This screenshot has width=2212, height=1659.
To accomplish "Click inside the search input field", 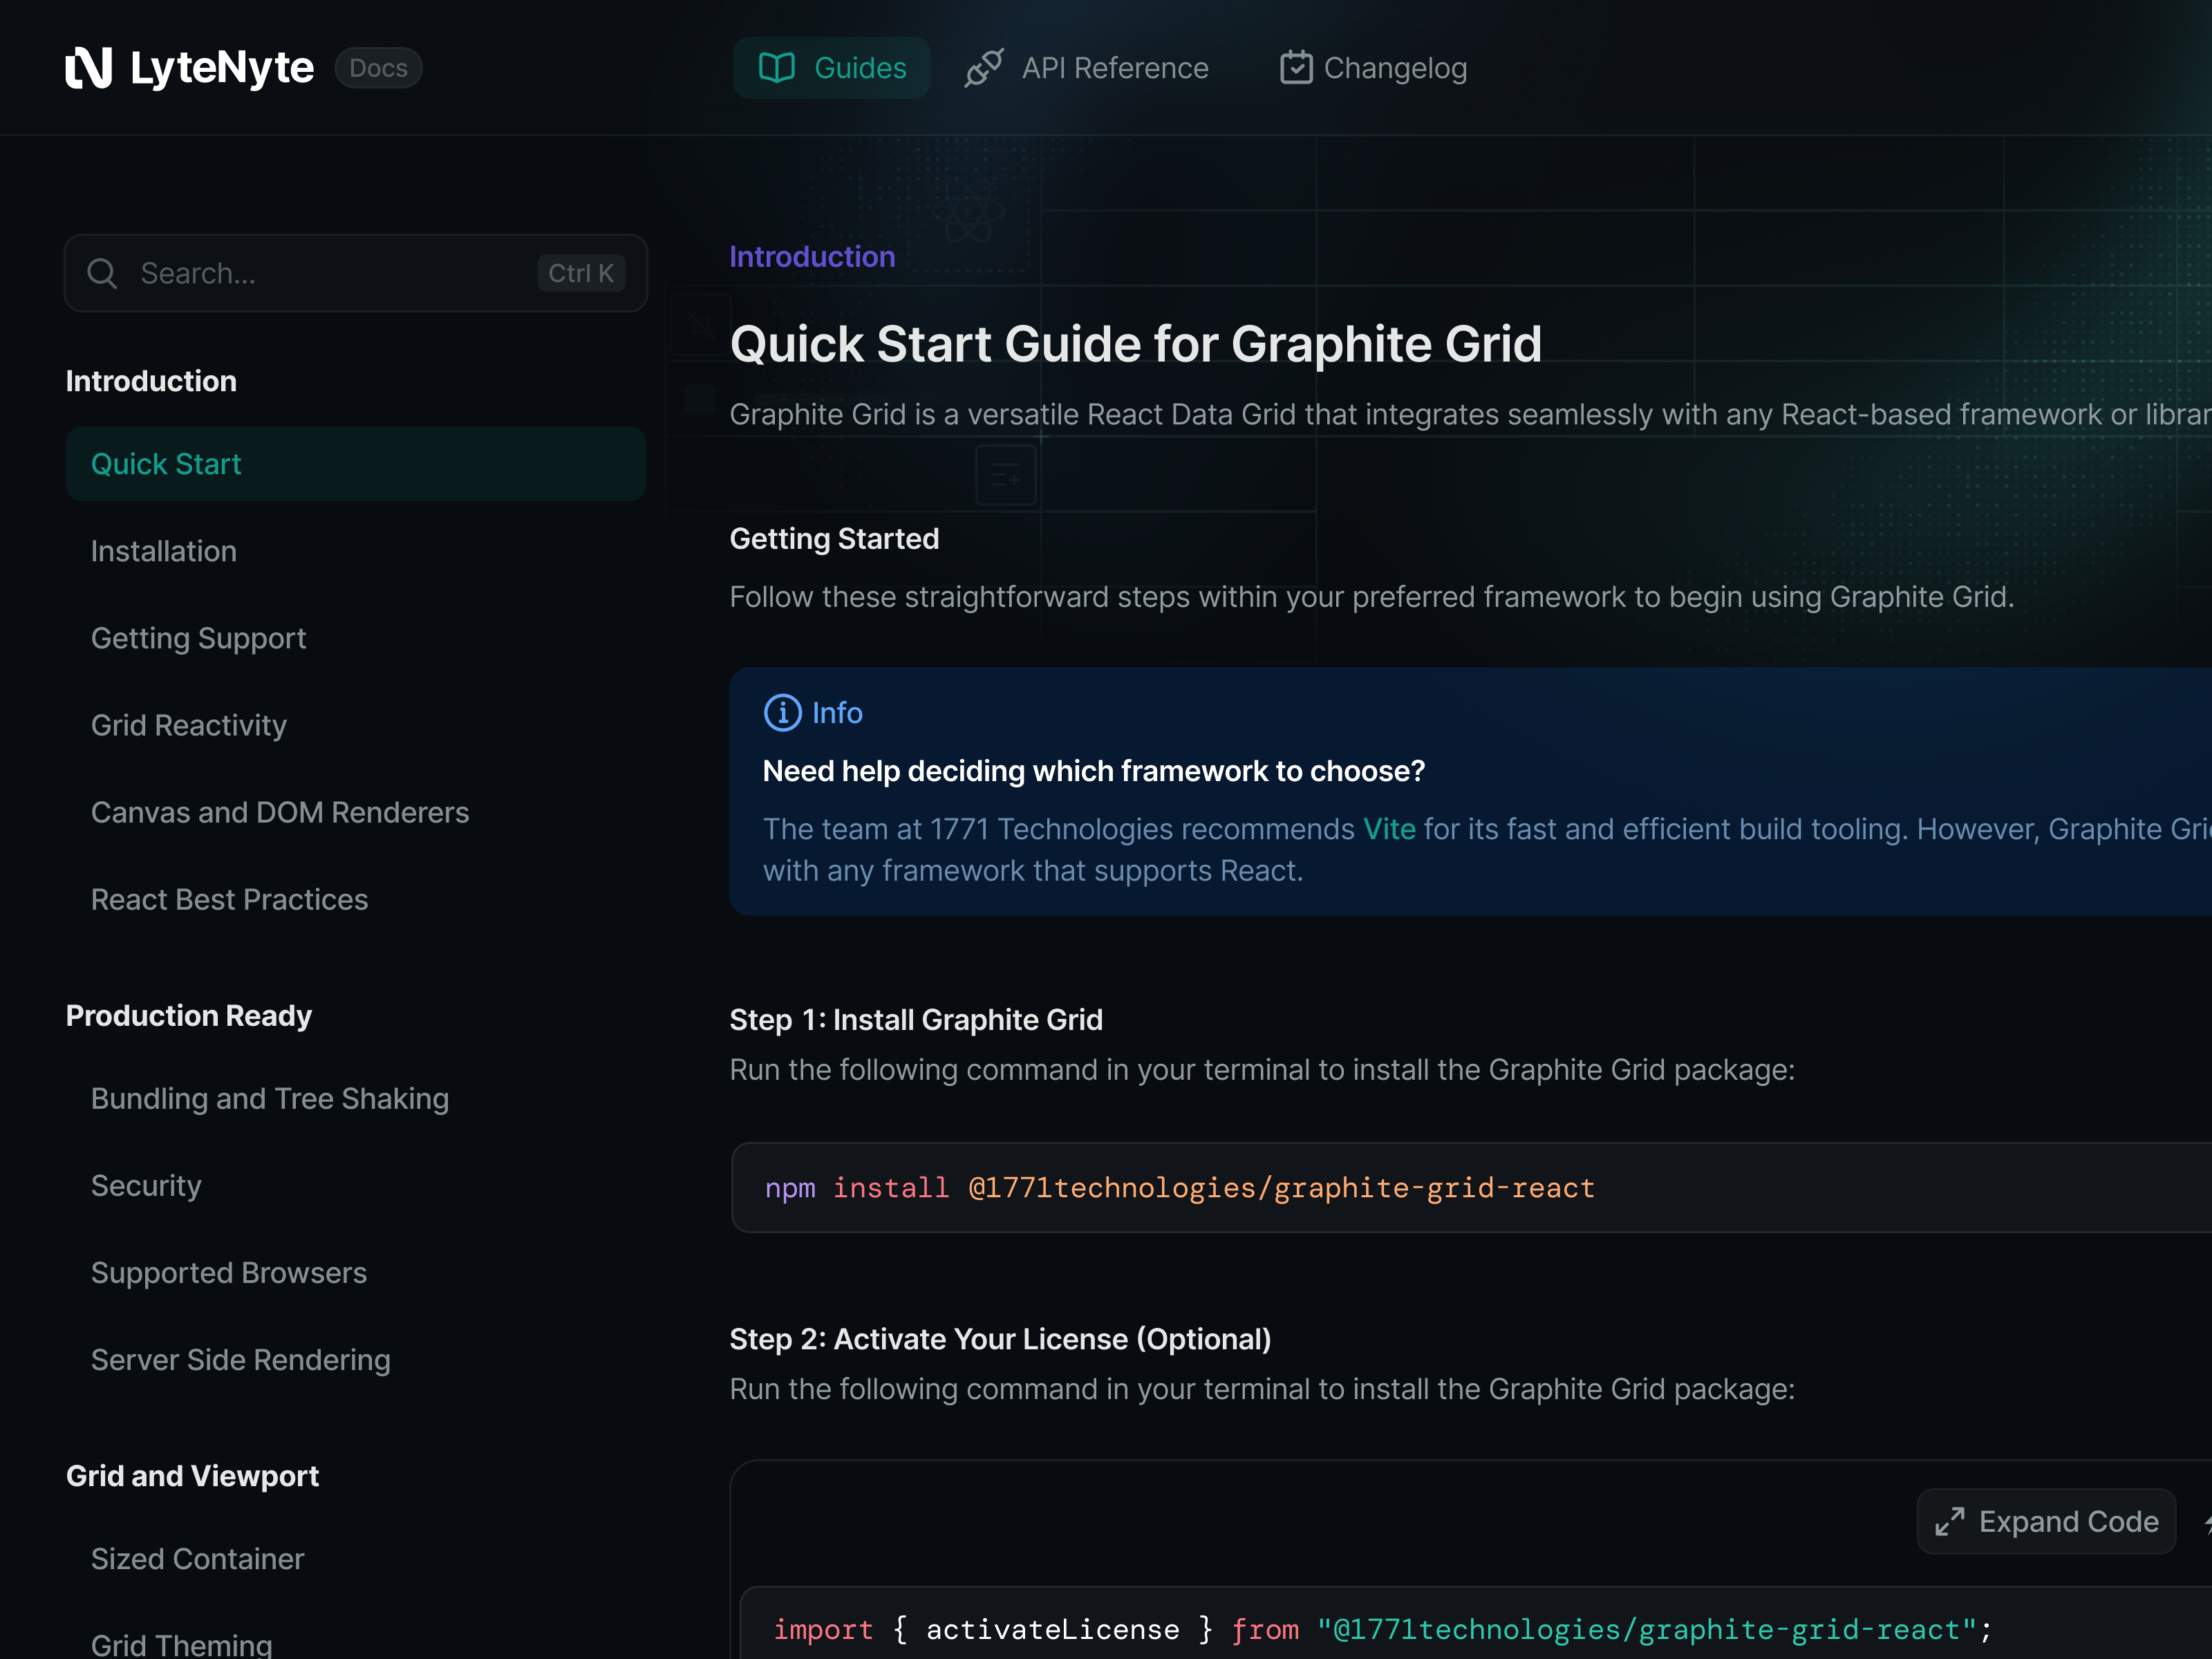I will pos(300,272).
